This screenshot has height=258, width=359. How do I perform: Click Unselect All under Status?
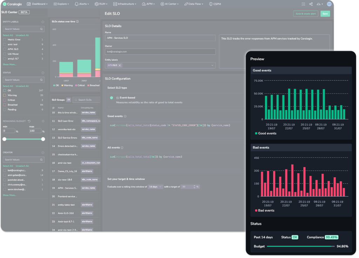click(22, 86)
